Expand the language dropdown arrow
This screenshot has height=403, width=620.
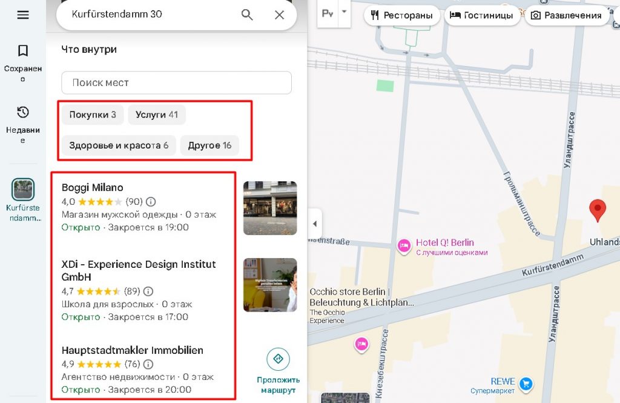tap(345, 12)
